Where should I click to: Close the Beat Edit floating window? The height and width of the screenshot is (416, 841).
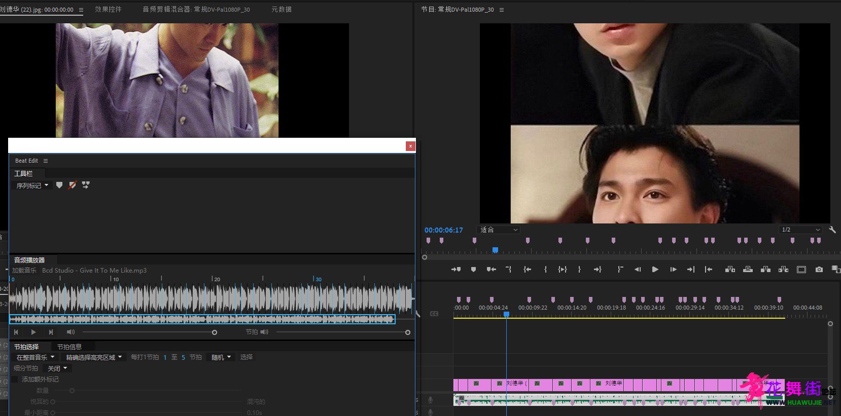pos(410,146)
